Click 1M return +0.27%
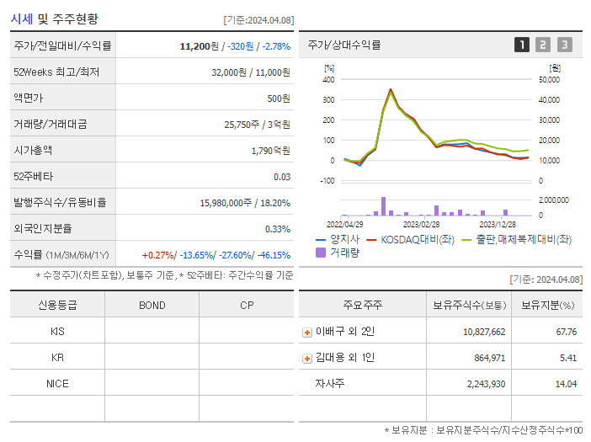The image size is (591, 442). point(157,255)
